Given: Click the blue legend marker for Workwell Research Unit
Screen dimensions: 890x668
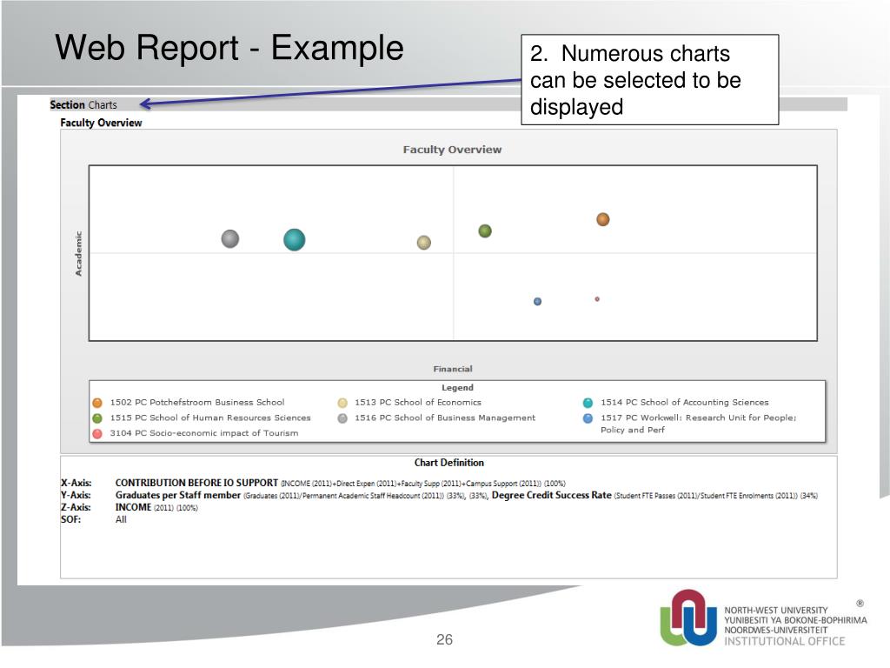Looking at the screenshot, I should coord(588,418).
